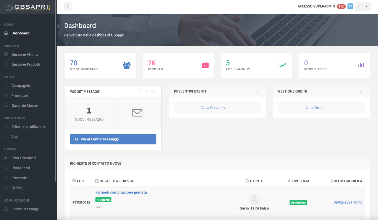Screen dimensions: 378x220
Task: Refresh the Preventivi Utenti widget
Action: [x=258, y=91]
